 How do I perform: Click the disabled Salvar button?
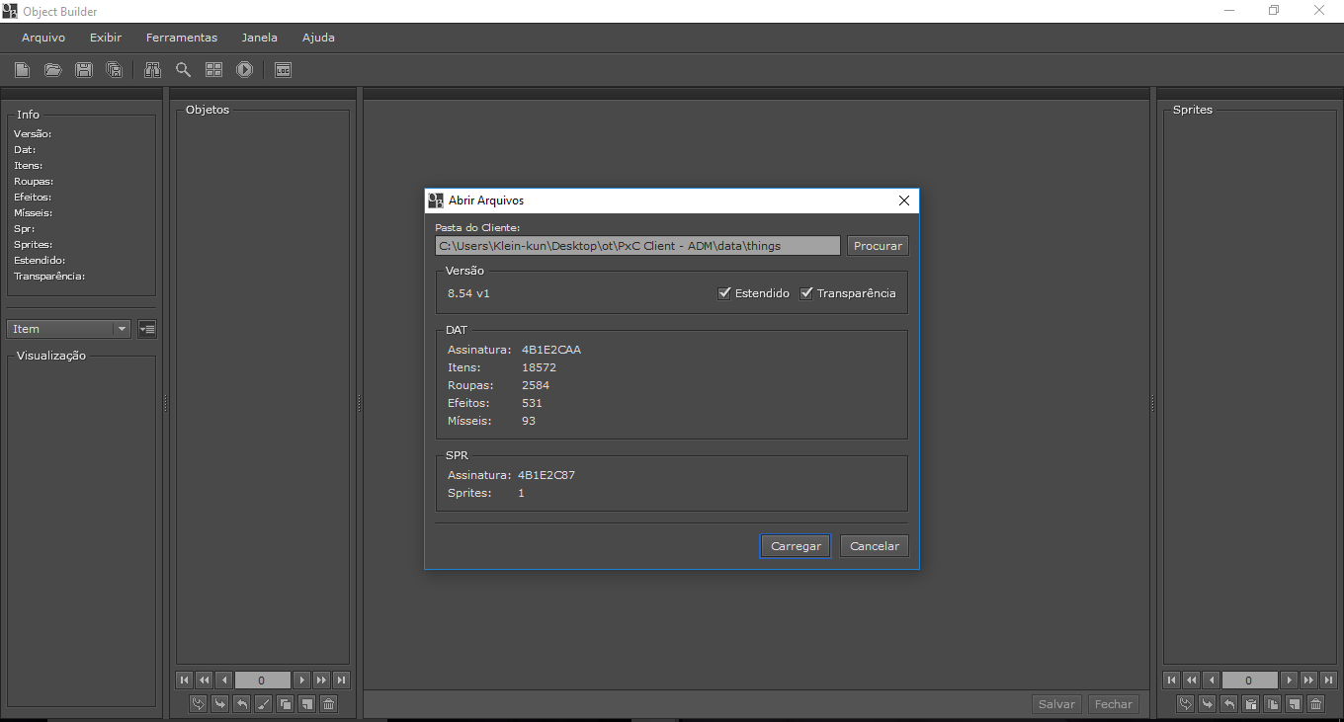1056,704
